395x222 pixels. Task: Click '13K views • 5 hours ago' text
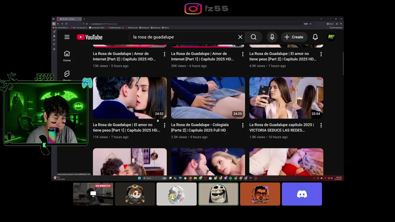[x=110, y=66]
